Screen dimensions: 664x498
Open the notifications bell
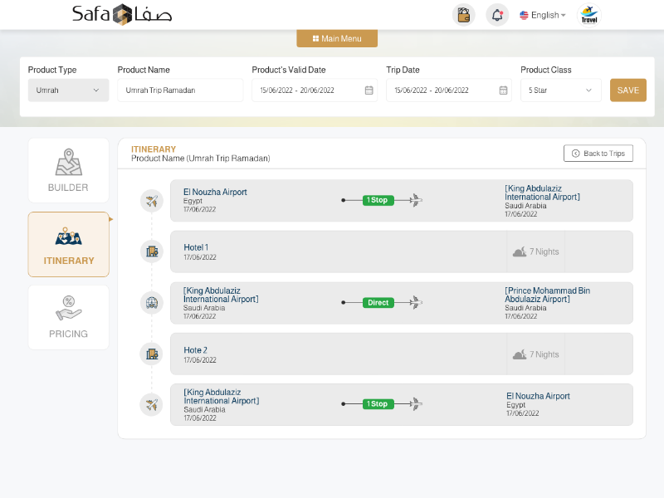point(497,15)
